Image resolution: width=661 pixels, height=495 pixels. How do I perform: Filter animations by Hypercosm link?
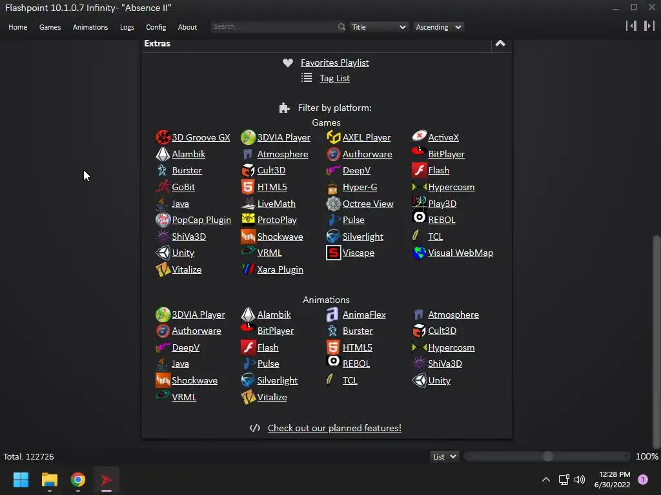pyautogui.click(x=451, y=347)
